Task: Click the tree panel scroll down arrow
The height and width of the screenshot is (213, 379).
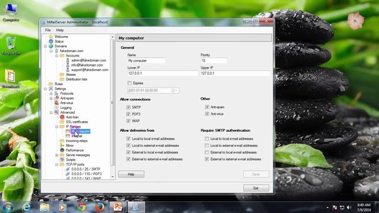Action: coord(112,177)
